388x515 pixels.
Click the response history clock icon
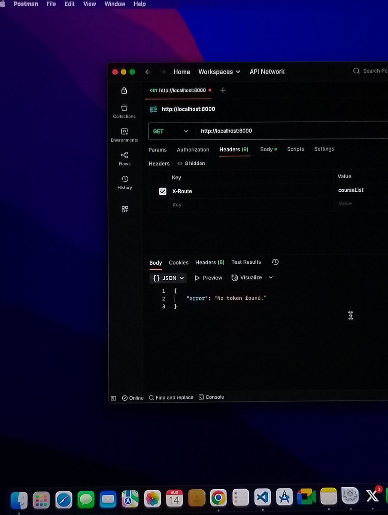(276, 262)
